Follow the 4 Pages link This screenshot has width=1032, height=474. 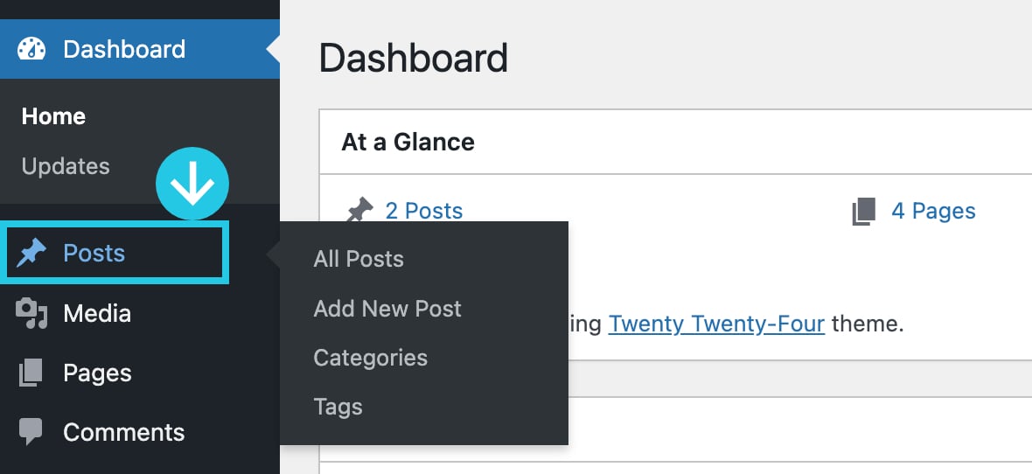click(933, 211)
